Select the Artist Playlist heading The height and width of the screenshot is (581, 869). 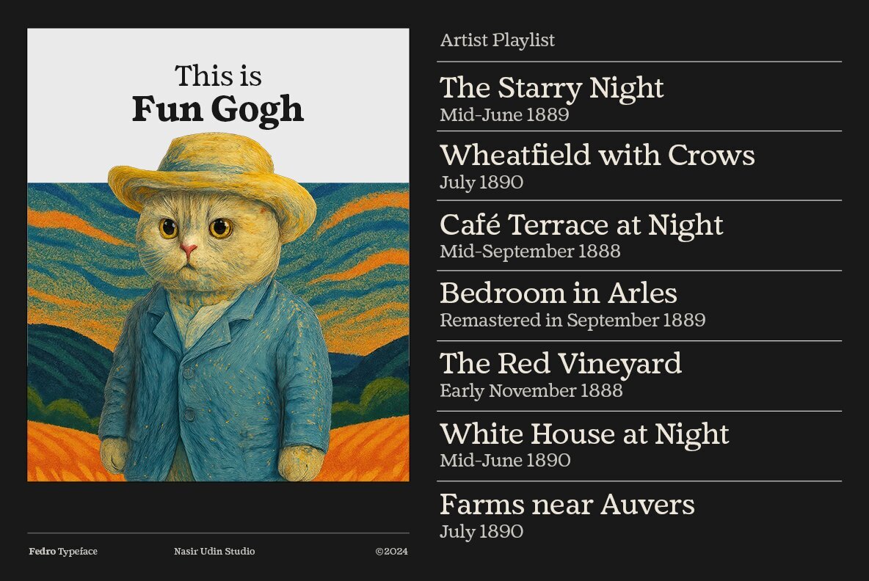click(x=497, y=40)
